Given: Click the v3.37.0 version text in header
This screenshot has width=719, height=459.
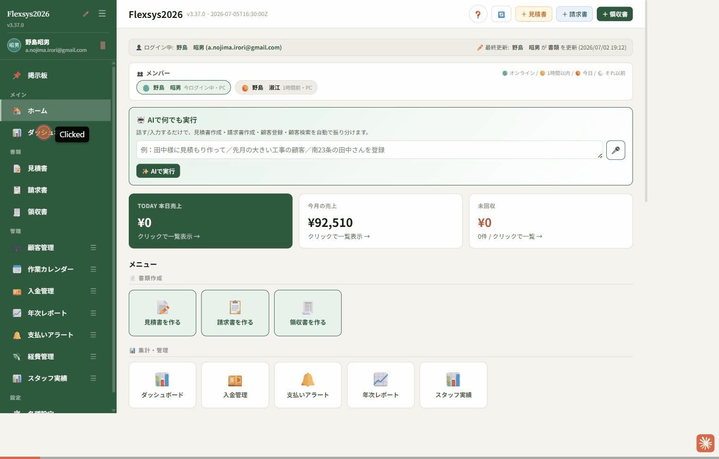Looking at the screenshot, I should 227,14.
